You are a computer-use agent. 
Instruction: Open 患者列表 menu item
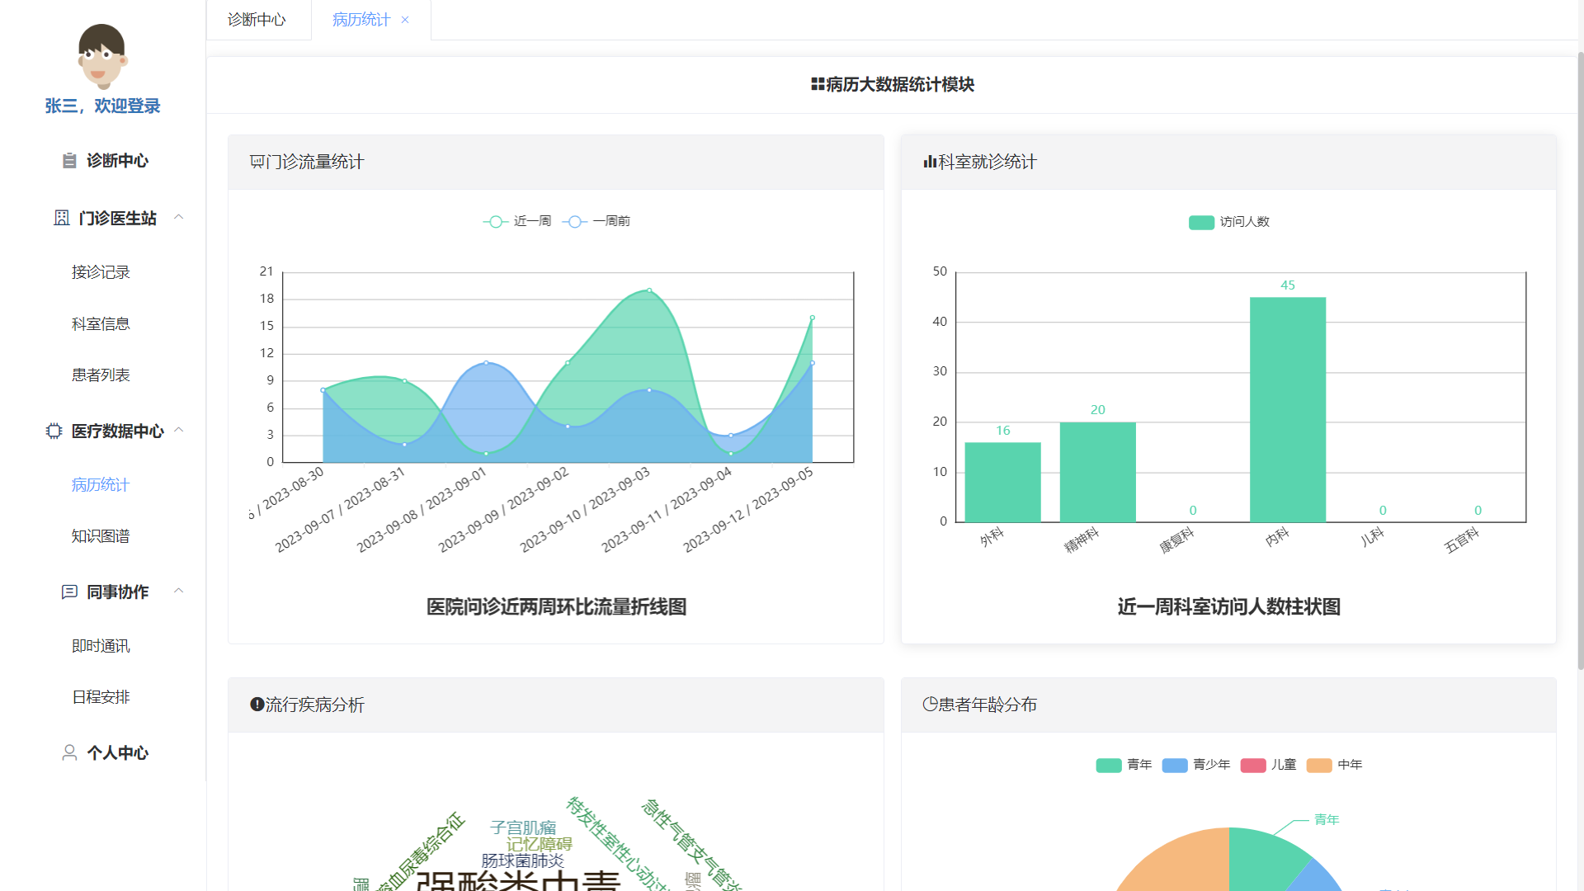click(101, 375)
